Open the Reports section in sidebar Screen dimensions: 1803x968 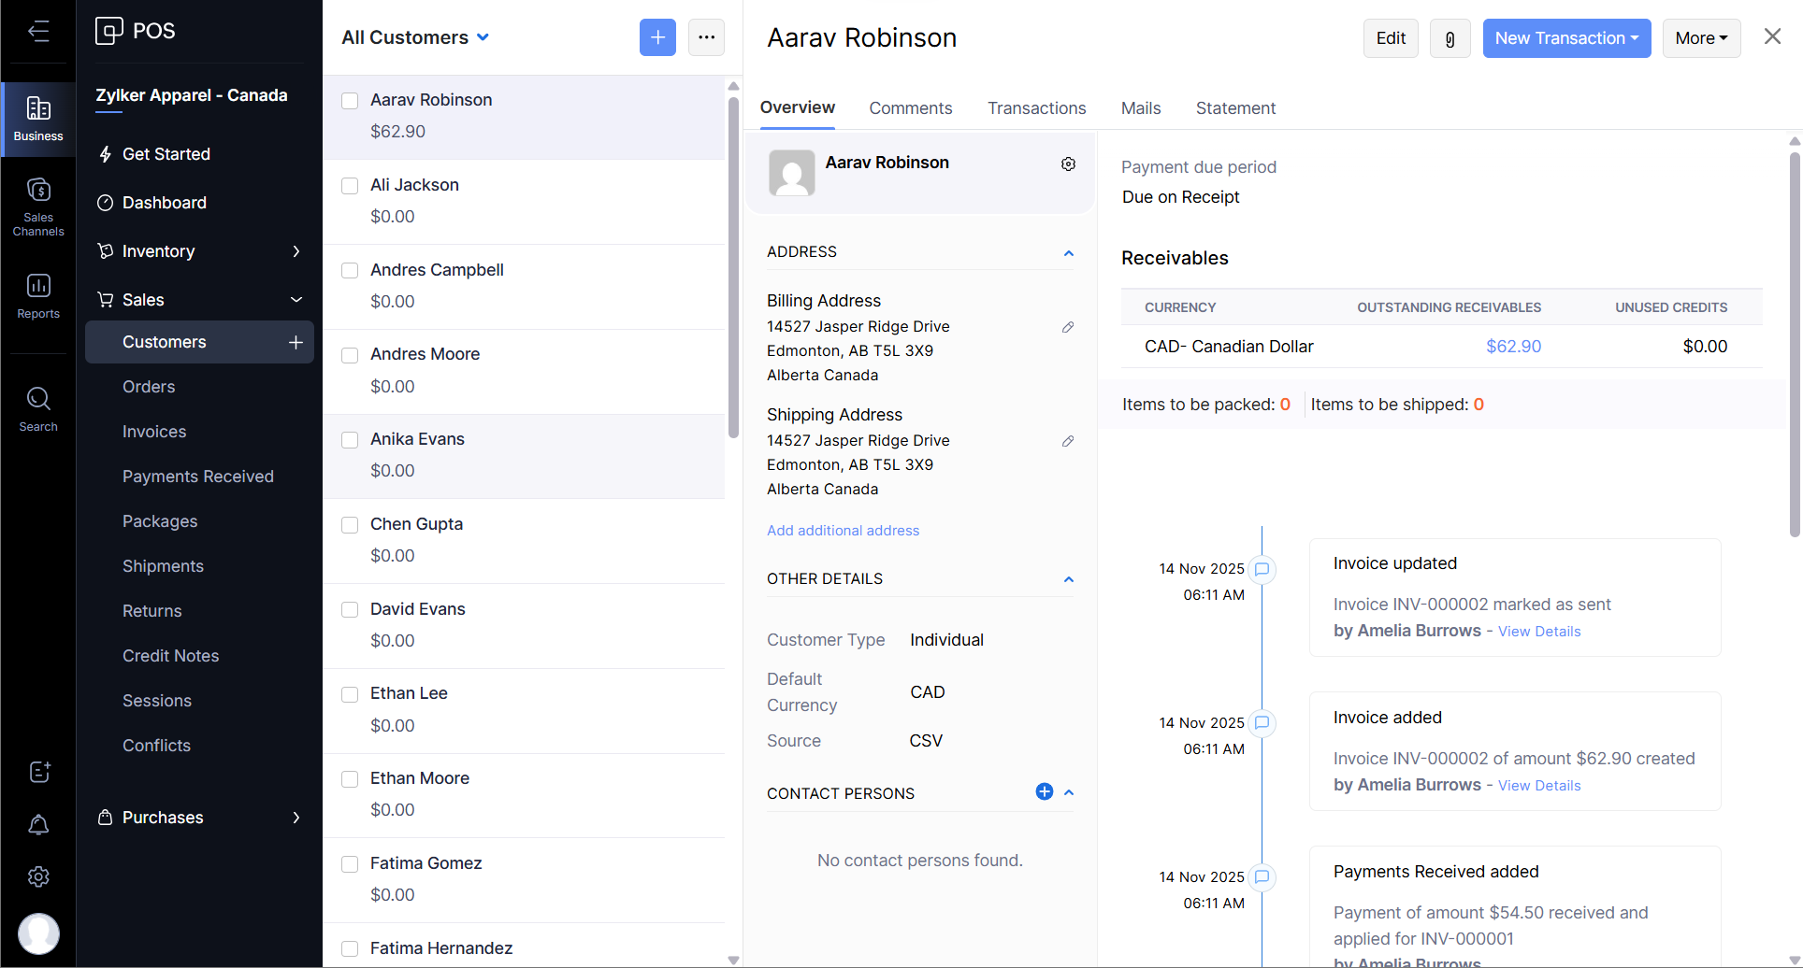click(x=38, y=295)
